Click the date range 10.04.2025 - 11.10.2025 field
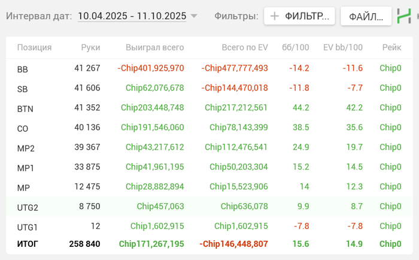 coord(132,17)
